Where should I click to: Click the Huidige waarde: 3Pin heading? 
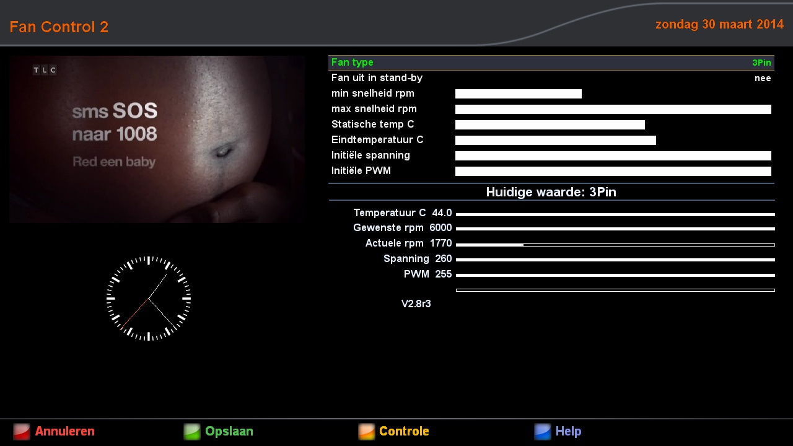pos(551,192)
